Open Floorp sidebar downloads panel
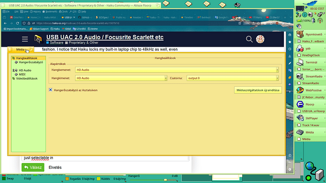 click(290, 56)
